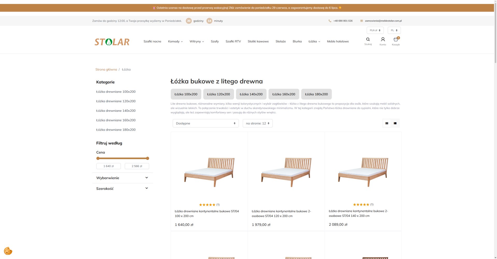Click the price 2 089,00 zł

pyautogui.click(x=338, y=224)
